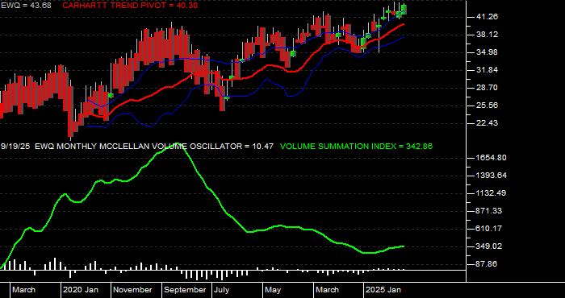Image resolution: width=565 pixels, height=298 pixels.
Task: Click the 9/19/25 date label
Action: click(x=16, y=147)
